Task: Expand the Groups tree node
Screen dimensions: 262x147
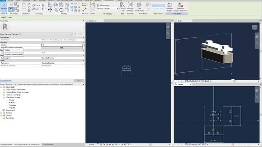Action: click(x=1, y=116)
